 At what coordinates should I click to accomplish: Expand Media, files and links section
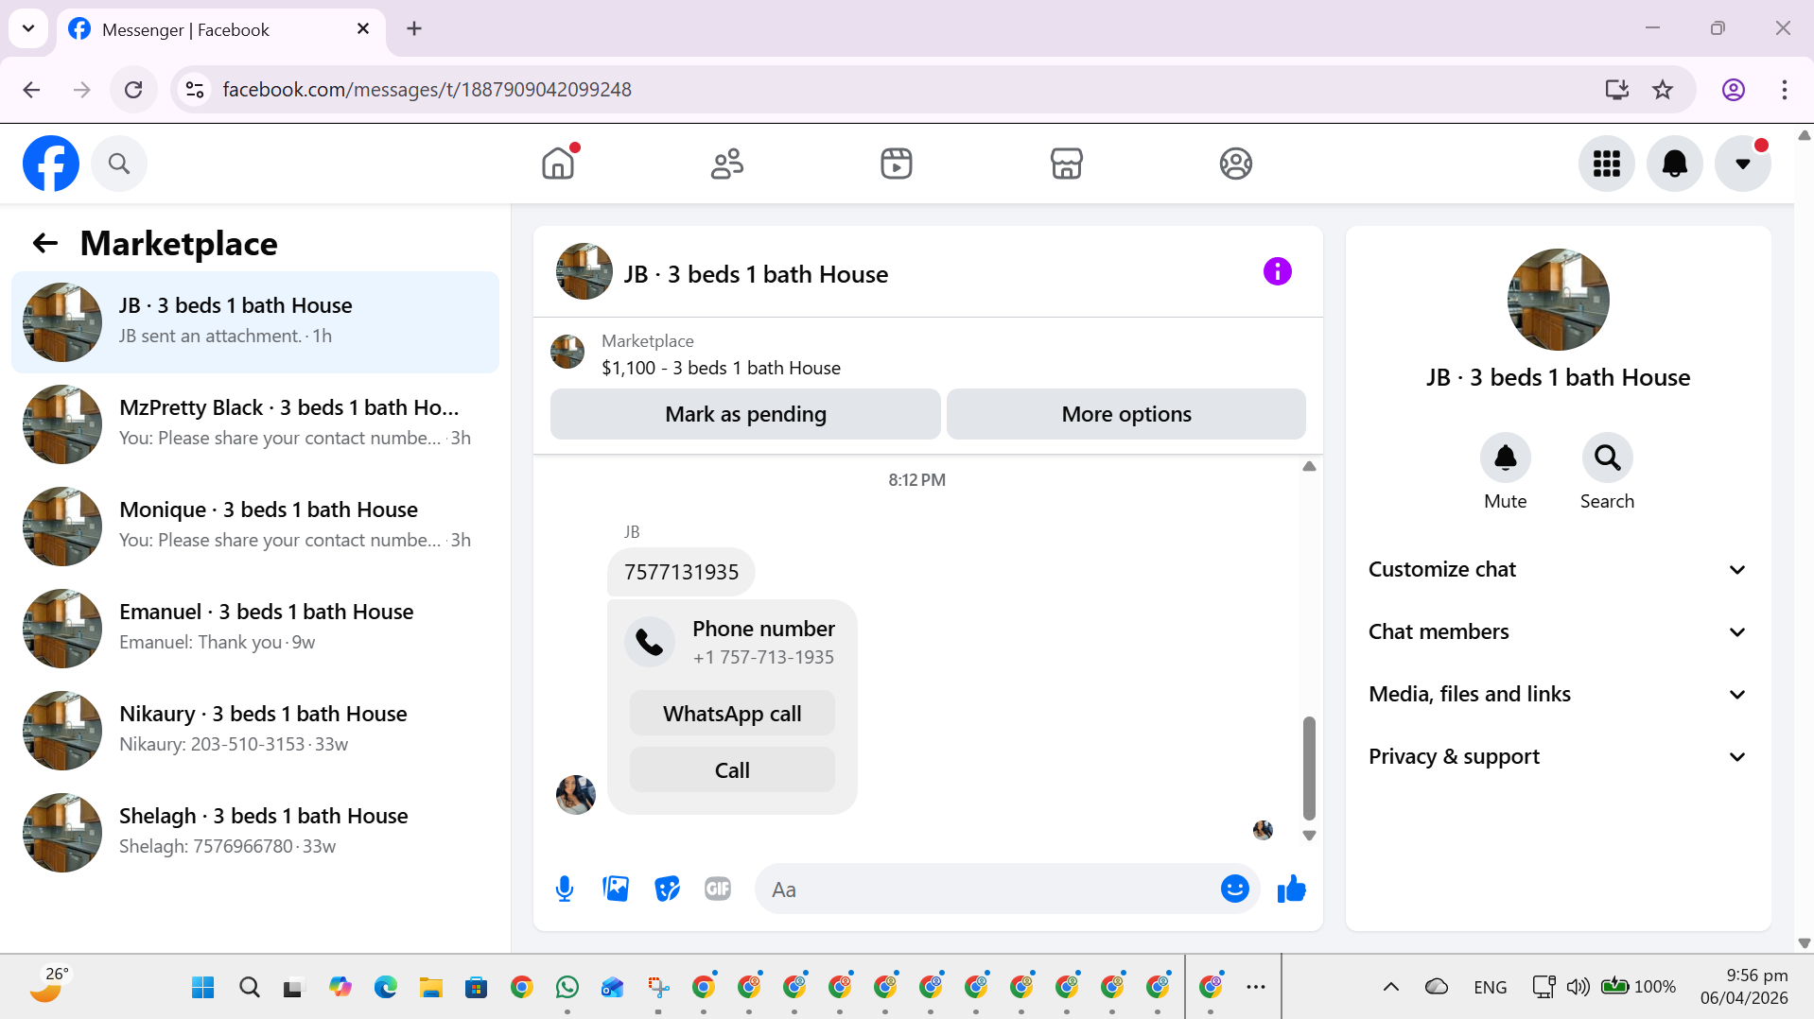[1557, 695]
